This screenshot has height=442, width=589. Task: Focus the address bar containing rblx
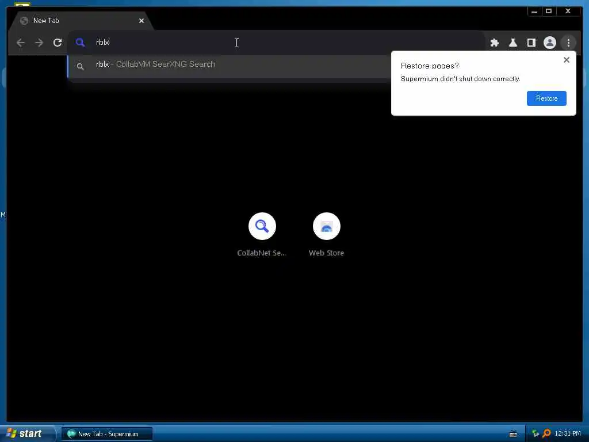click(x=276, y=43)
